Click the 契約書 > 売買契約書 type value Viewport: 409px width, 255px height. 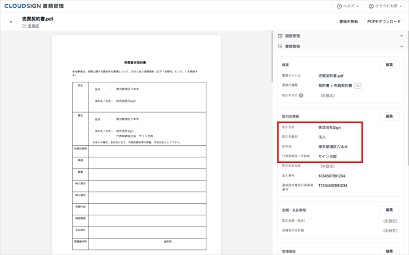point(335,86)
